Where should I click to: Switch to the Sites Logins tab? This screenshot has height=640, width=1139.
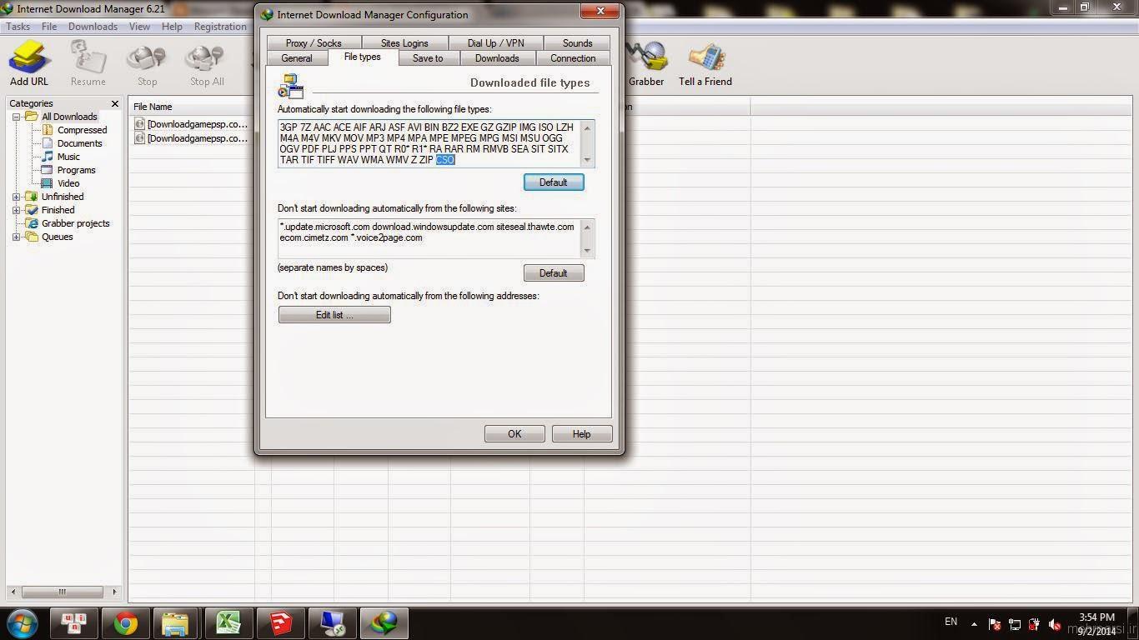404,43
